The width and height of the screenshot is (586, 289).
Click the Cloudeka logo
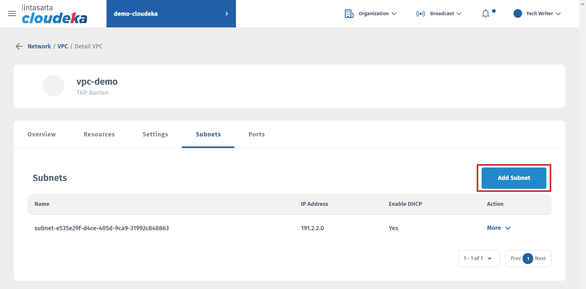click(x=54, y=14)
